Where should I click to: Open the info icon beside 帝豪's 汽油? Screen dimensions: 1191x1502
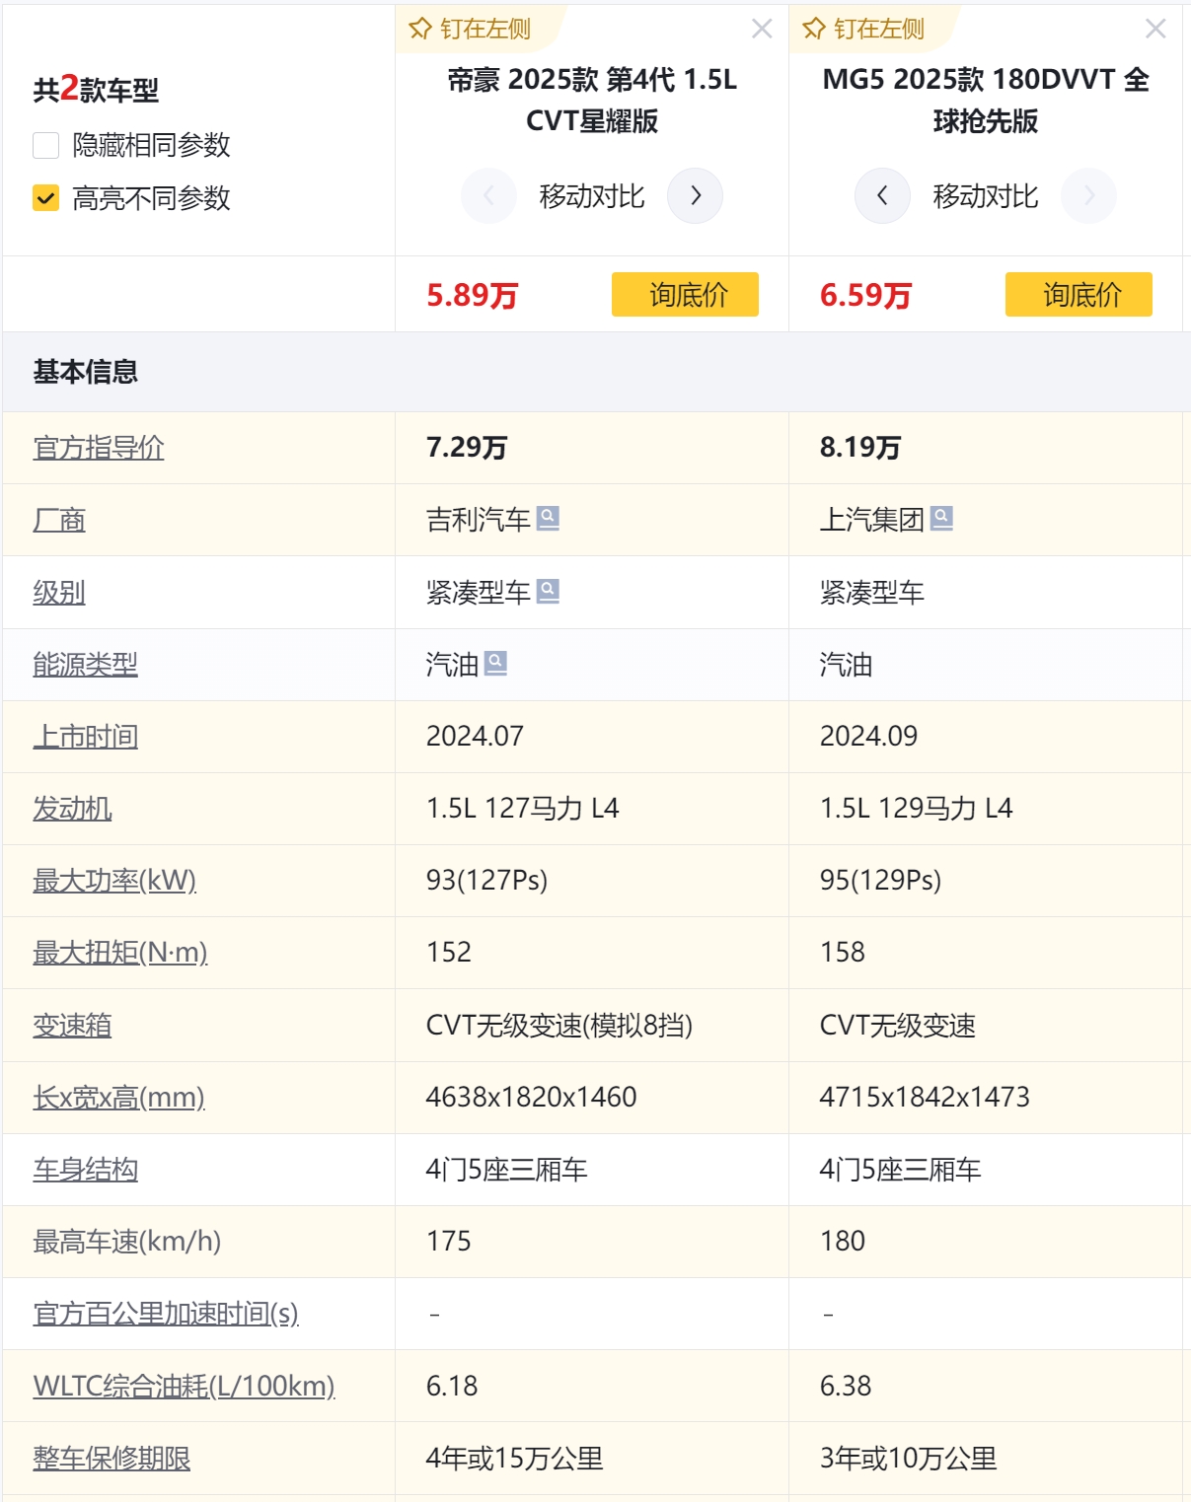point(495,663)
